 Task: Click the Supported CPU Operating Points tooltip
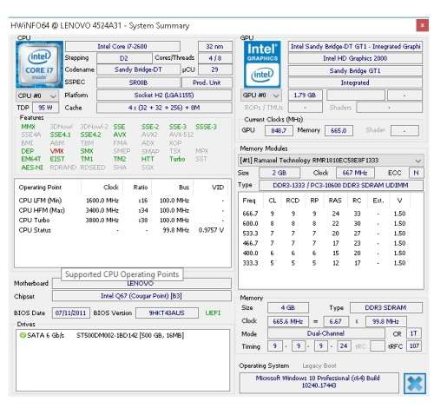(x=122, y=274)
